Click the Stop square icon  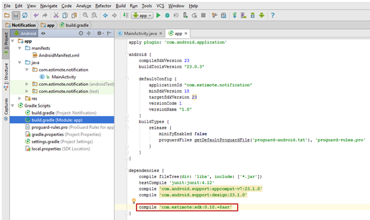[203, 15]
